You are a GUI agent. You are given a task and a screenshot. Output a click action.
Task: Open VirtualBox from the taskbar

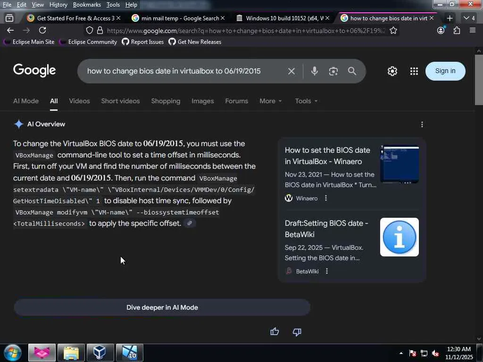[x=100, y=353]
